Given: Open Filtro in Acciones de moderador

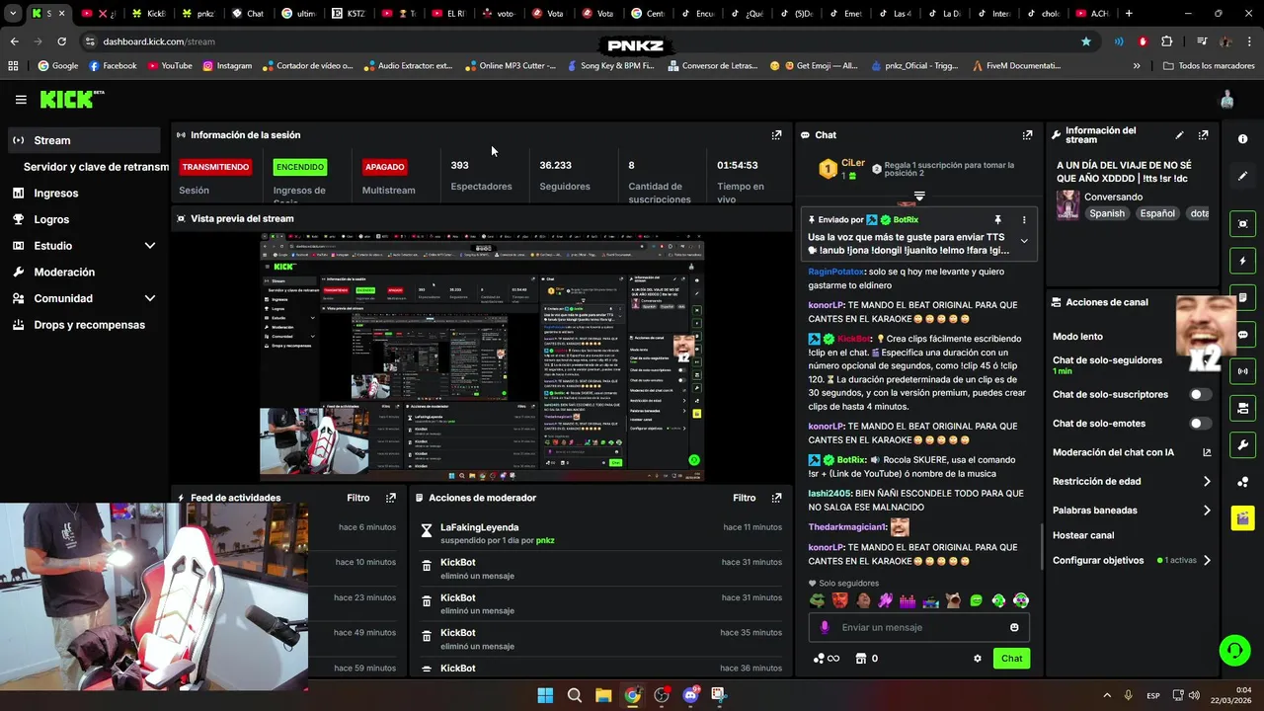Looking at the screenshot, I should [745, 498].
